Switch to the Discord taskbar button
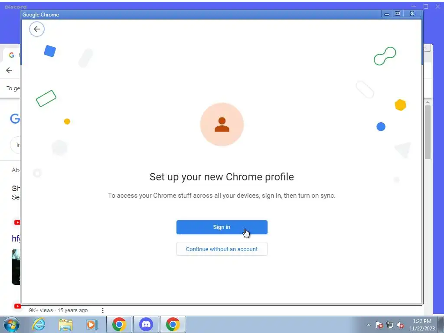444x333 pixels. pyautogui.click(x=146, y=324)
